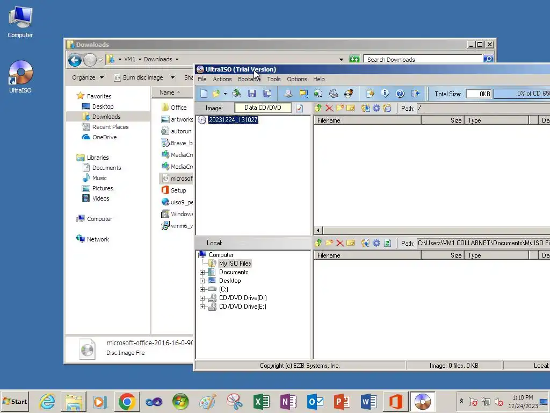Click the Up folder icon in Local pane toolbar
The width and height of the screenshot is (550, 413).
(319, 243)
